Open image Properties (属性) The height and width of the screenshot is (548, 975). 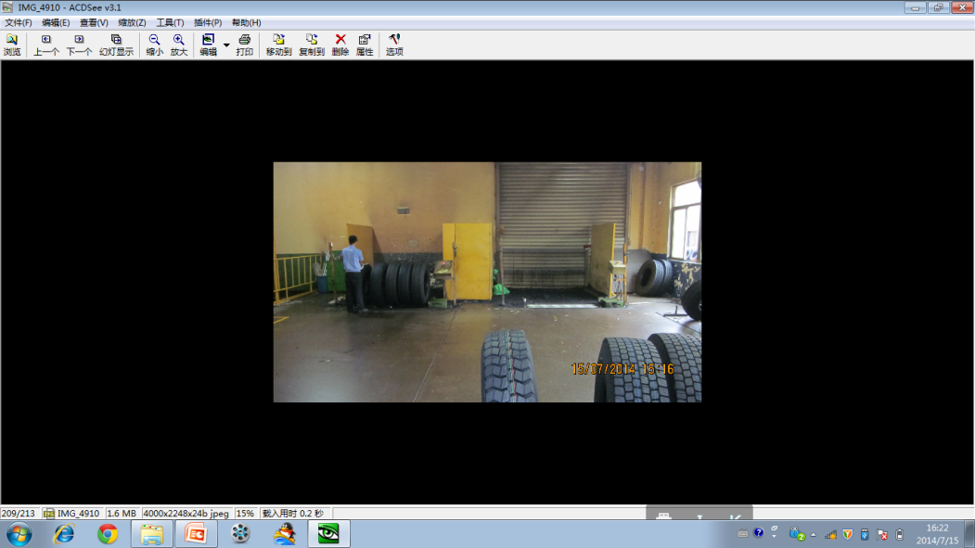(x=365, y=45)
